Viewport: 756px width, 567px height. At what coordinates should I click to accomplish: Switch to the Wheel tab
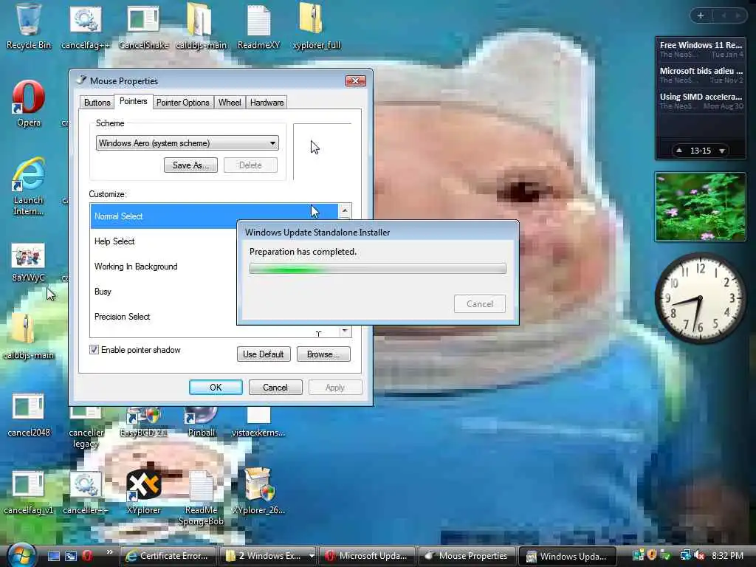point(230,102)
